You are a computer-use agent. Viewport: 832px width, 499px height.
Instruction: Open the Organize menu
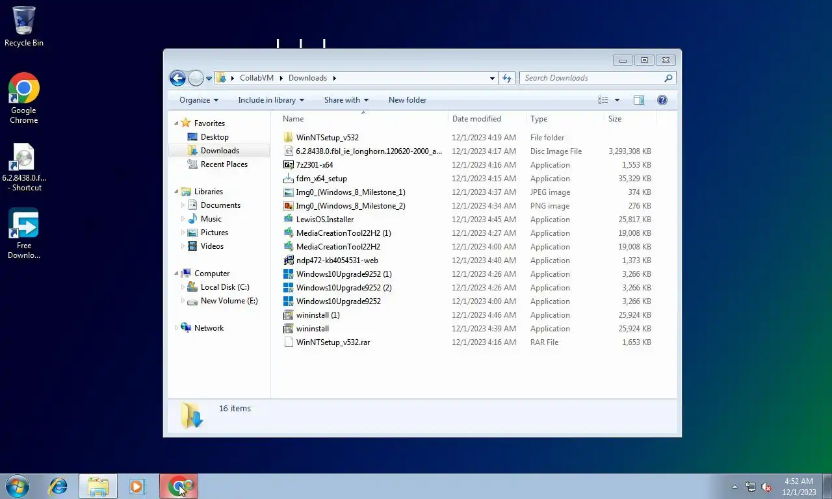pyautogui.click(x=199, y=100)
